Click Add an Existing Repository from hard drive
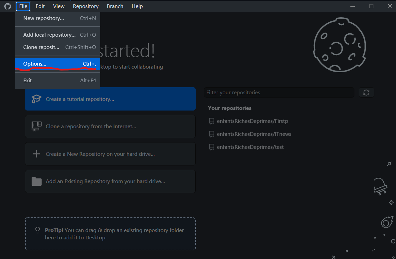Image resolution: width=396 pixels, height=259 pixels. click(x=110, y=181)
